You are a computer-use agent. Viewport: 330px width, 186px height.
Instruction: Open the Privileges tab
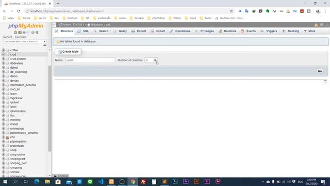point(205,31)
